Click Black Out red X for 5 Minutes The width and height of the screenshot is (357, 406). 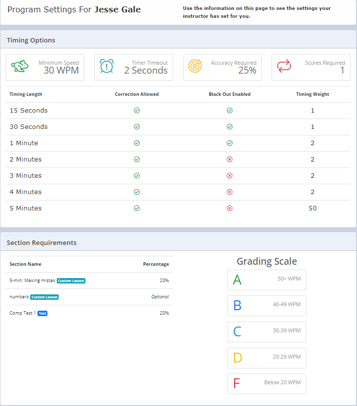230,208
